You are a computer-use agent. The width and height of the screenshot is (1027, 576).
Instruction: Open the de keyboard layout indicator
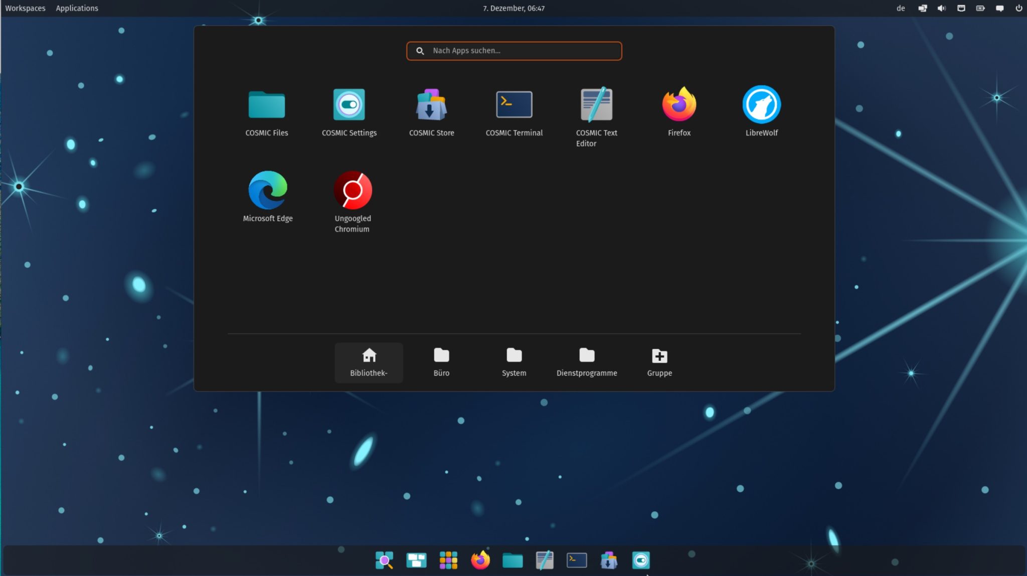[901, 8]
